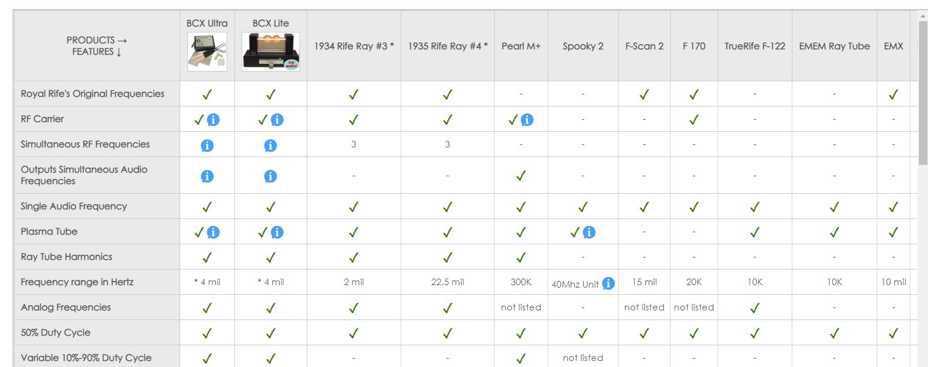Open BCX Lite Simultaneous Audio Frequencies info icon

(x=271, y=176)
